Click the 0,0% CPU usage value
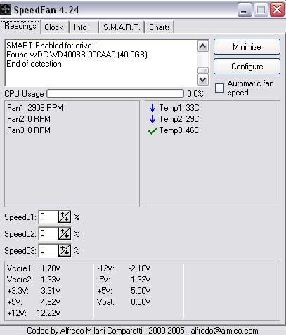This screenshot has height=335, width=286. point(195,94)
